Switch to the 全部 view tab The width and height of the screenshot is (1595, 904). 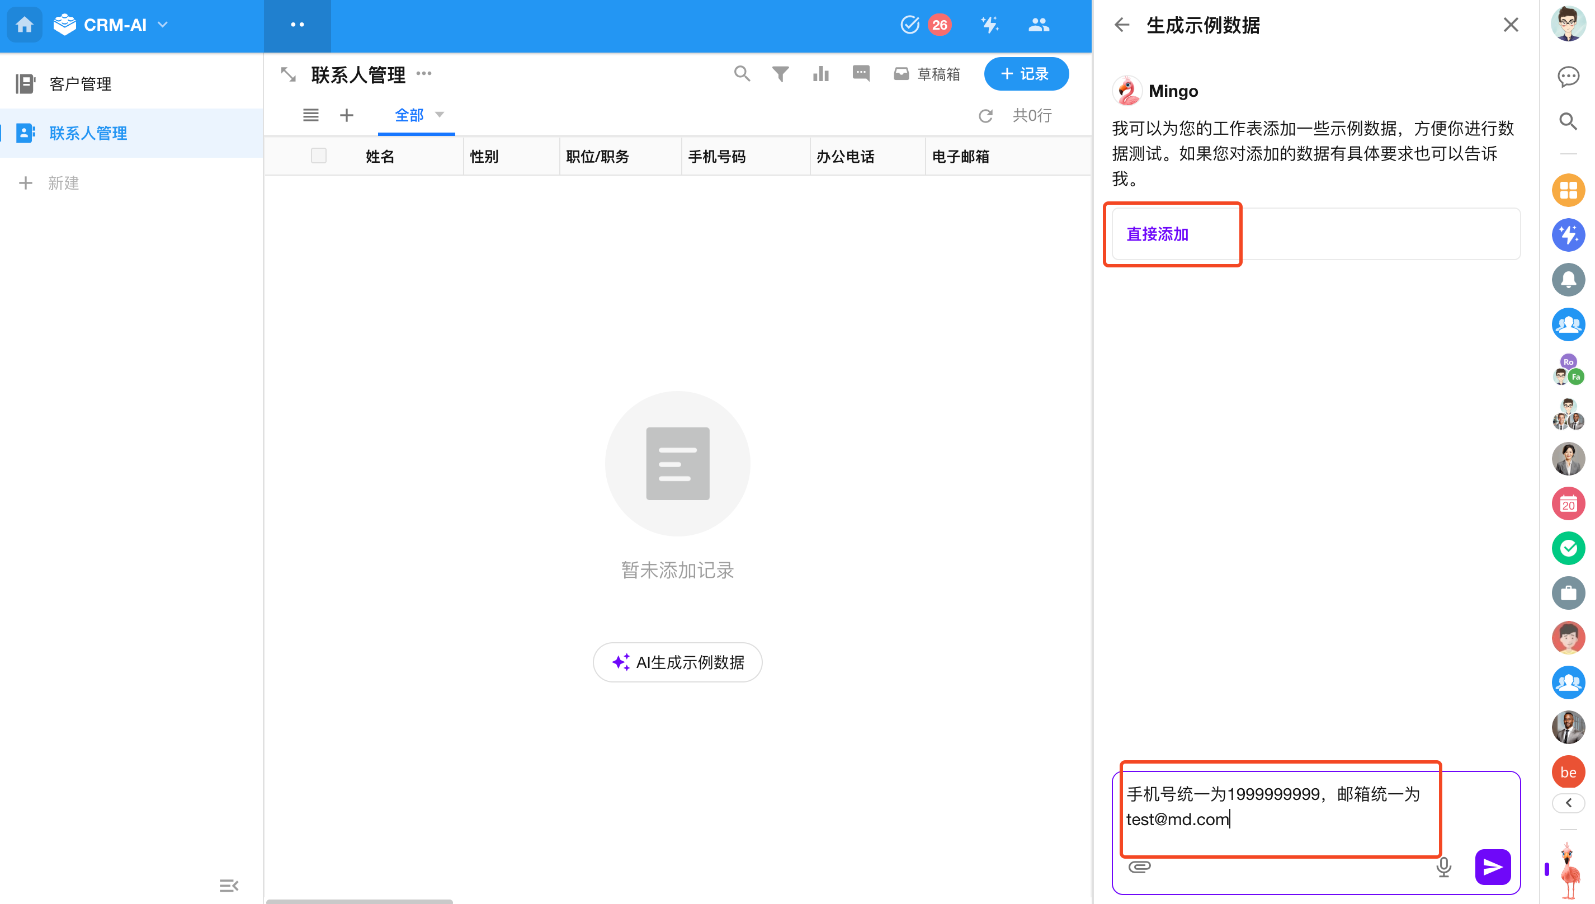point(409,115)
